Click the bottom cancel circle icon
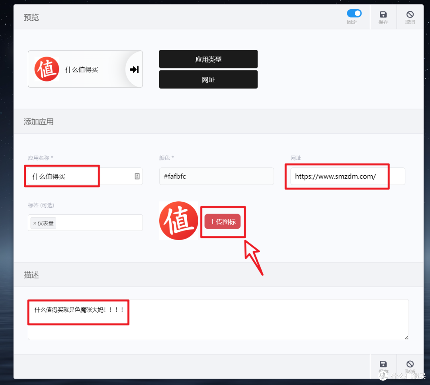Viewport: 430px width, 385px height. coord(410,364)
